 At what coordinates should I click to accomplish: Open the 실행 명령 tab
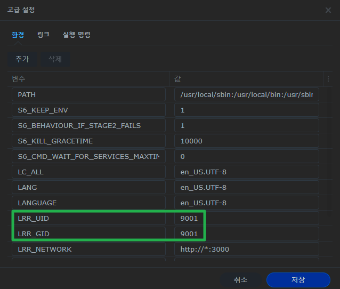[76, 35]
